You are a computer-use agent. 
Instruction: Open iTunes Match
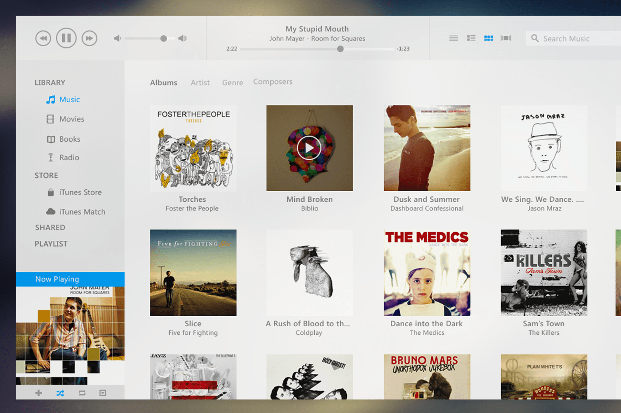point(82,212)
